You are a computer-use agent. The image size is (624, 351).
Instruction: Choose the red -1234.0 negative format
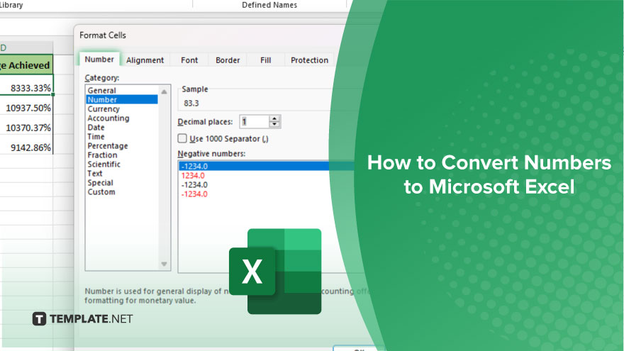pos(194,194)
